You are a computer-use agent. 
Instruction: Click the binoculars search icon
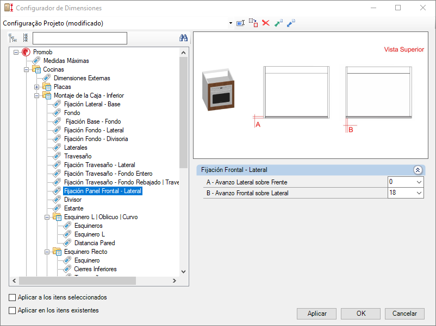tap(183, 38)
